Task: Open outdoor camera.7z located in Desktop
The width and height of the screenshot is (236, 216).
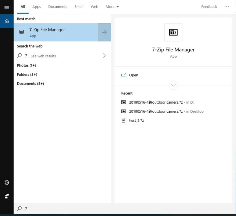Action: [x=156, y=111]
